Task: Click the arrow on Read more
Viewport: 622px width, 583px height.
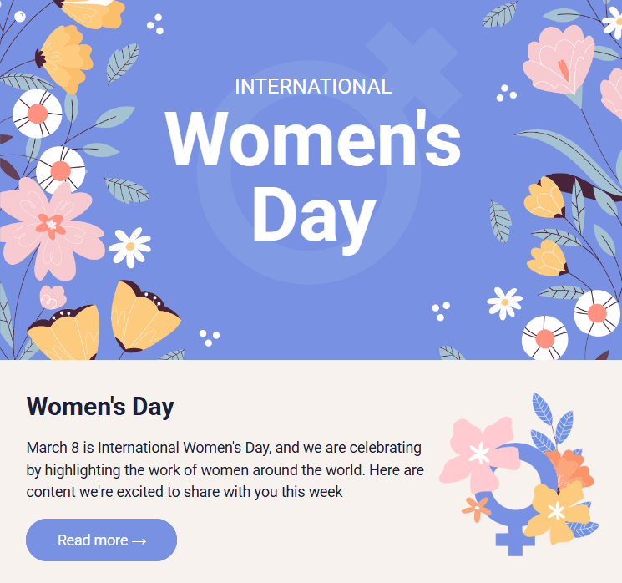Action: (139, 541)
